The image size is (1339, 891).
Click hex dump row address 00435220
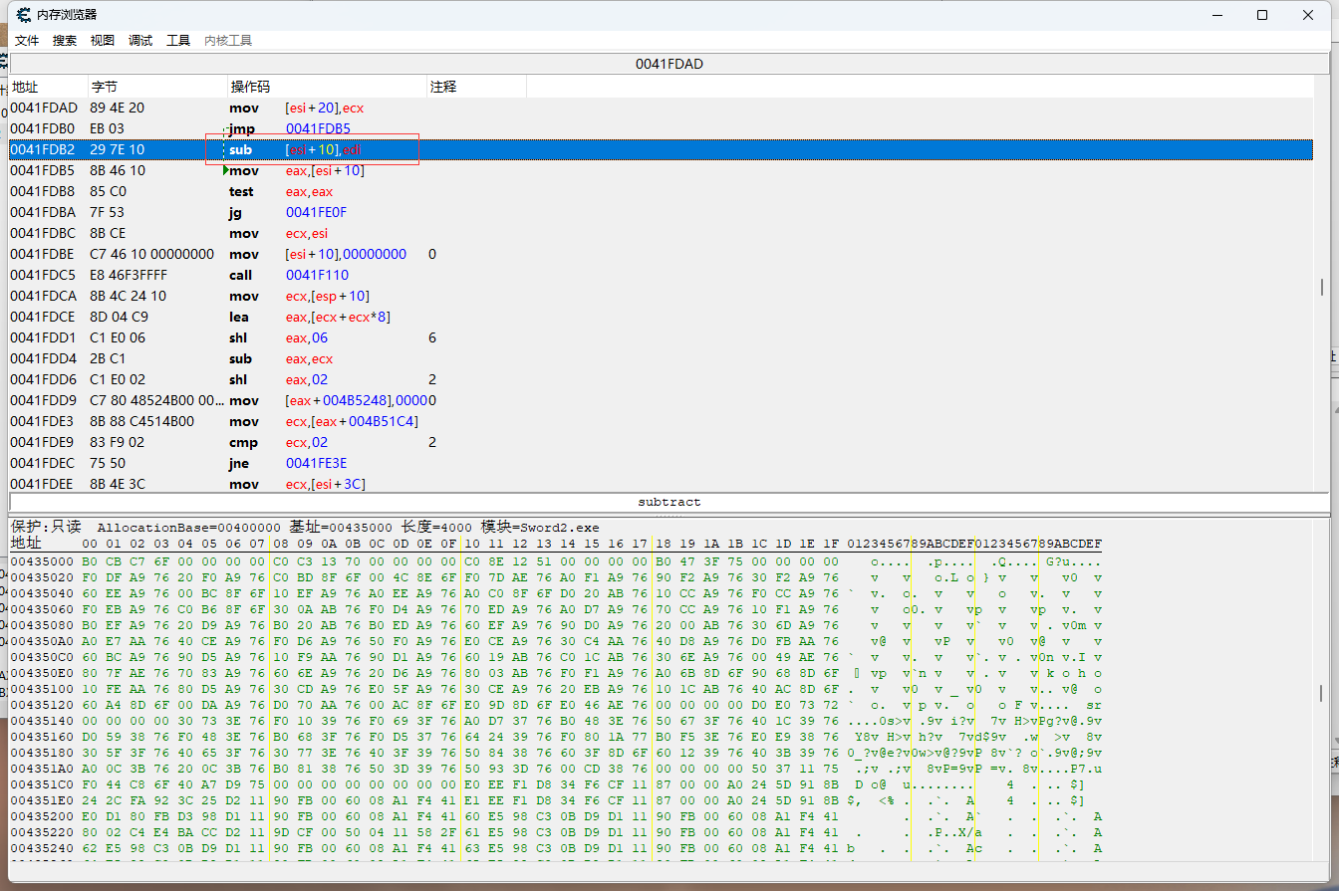pyautogui.click(x=44, y=832)
